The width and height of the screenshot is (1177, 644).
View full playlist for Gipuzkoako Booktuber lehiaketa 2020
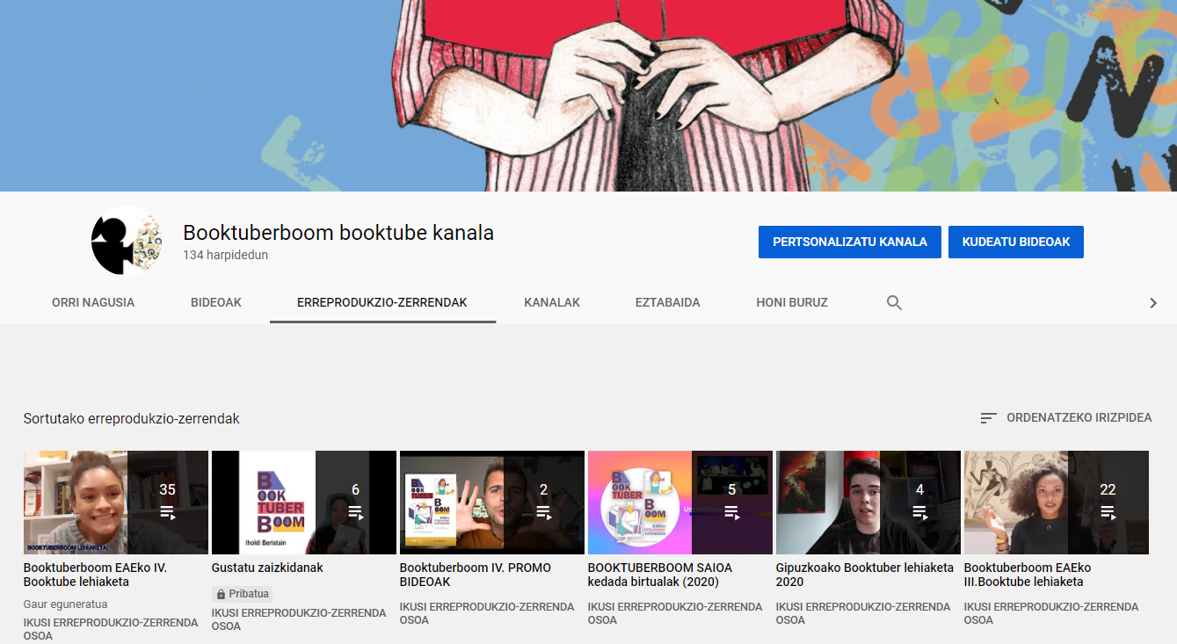[x=863, y=613]
